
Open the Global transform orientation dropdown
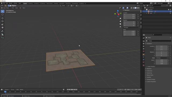coord(63,6)
